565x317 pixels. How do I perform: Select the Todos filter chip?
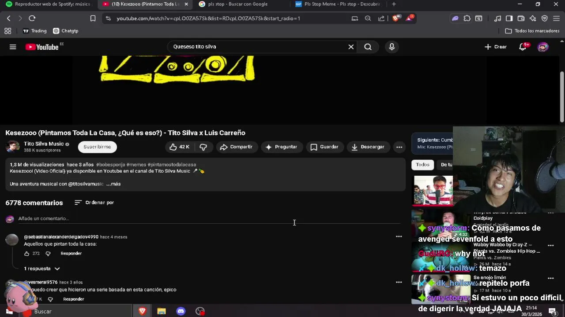tap(422, 165)
